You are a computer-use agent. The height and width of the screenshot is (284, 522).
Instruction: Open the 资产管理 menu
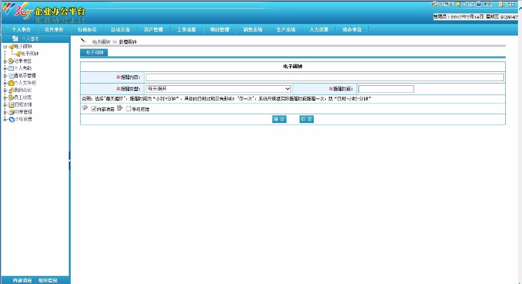(154, 30)
